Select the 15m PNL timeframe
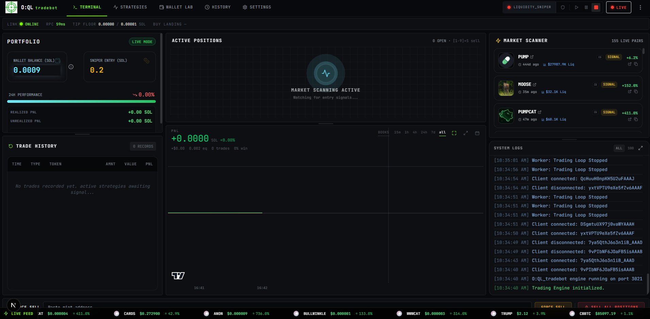This screenshot has width=650, height=319. [397, 133]
